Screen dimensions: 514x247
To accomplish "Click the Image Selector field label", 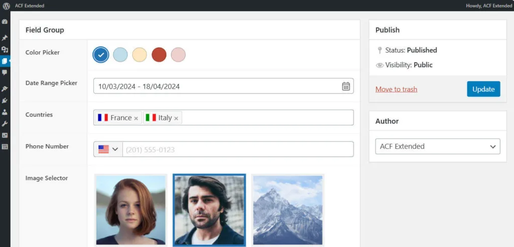I will tap(47, 178).
